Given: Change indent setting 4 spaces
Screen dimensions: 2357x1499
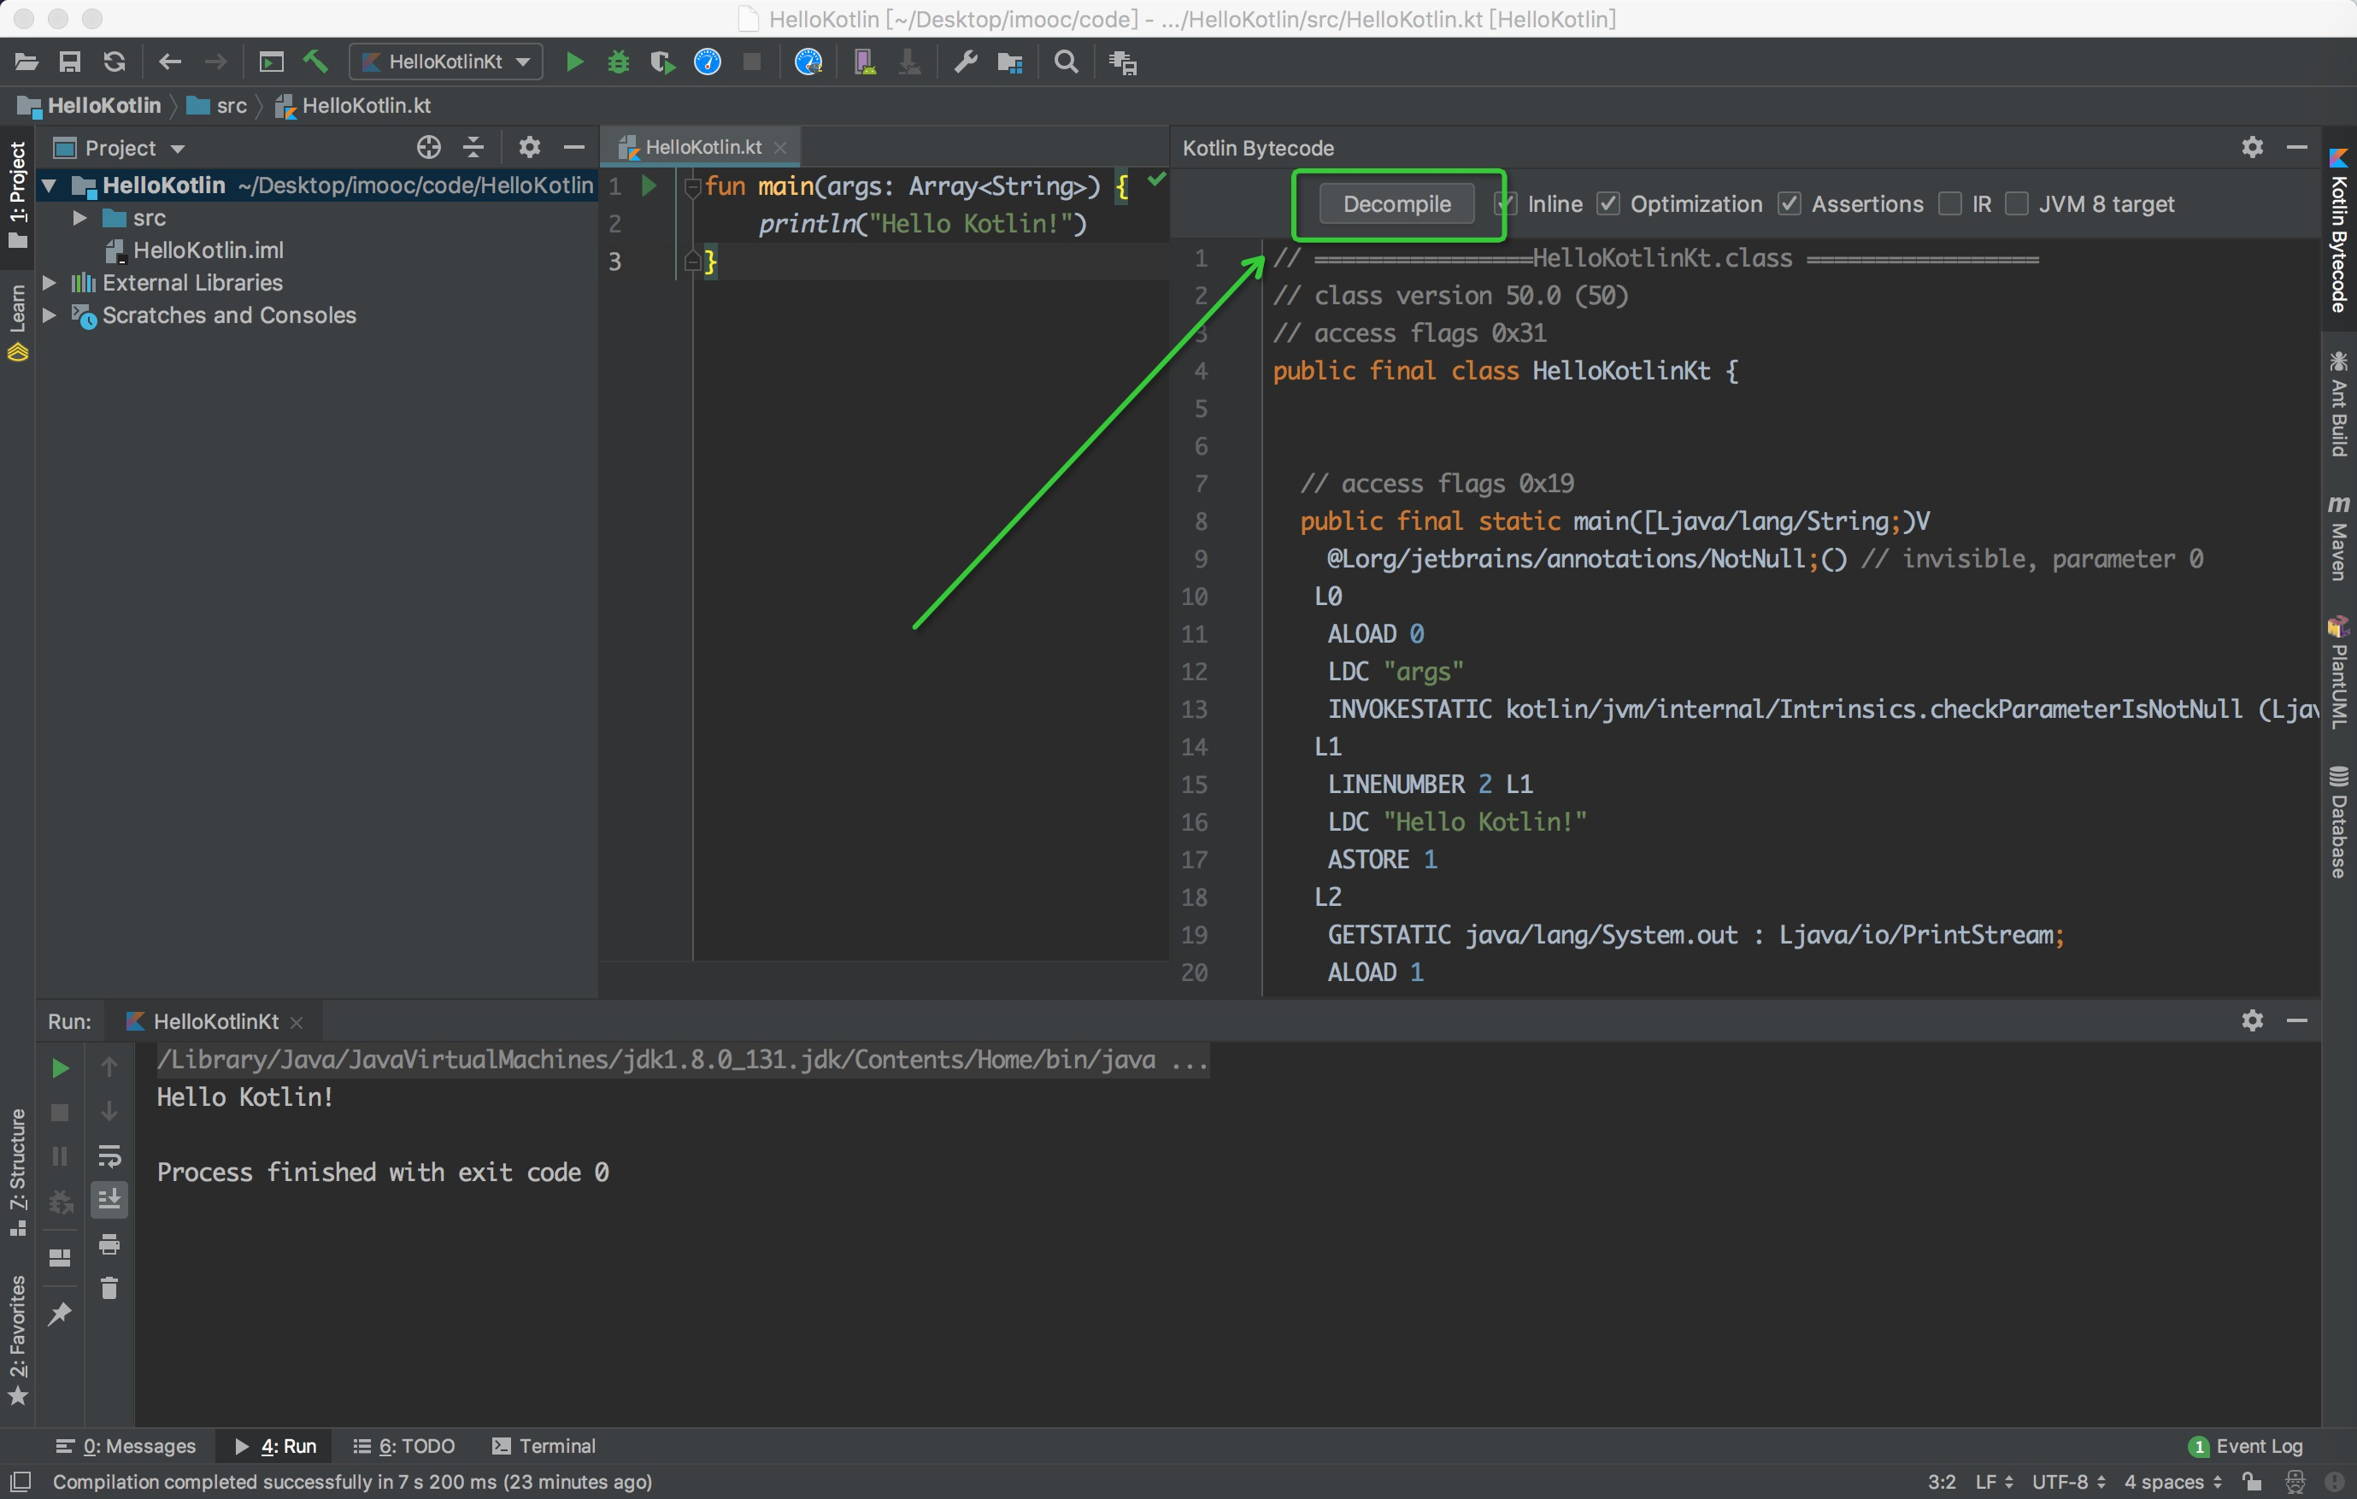Looking at the screenshot, I should coord(2172,1481).
